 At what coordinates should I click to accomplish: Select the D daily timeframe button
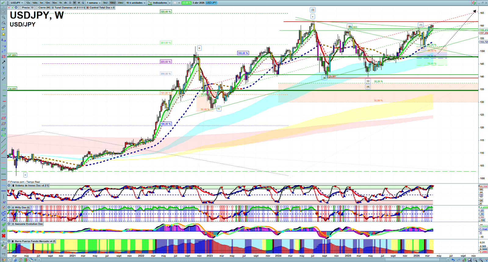[x=70, y=3]
